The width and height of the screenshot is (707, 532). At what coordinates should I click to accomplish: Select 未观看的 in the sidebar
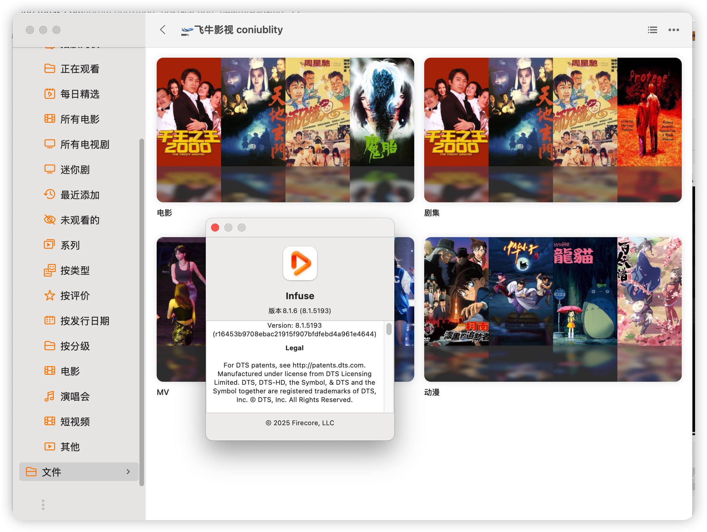79,220
